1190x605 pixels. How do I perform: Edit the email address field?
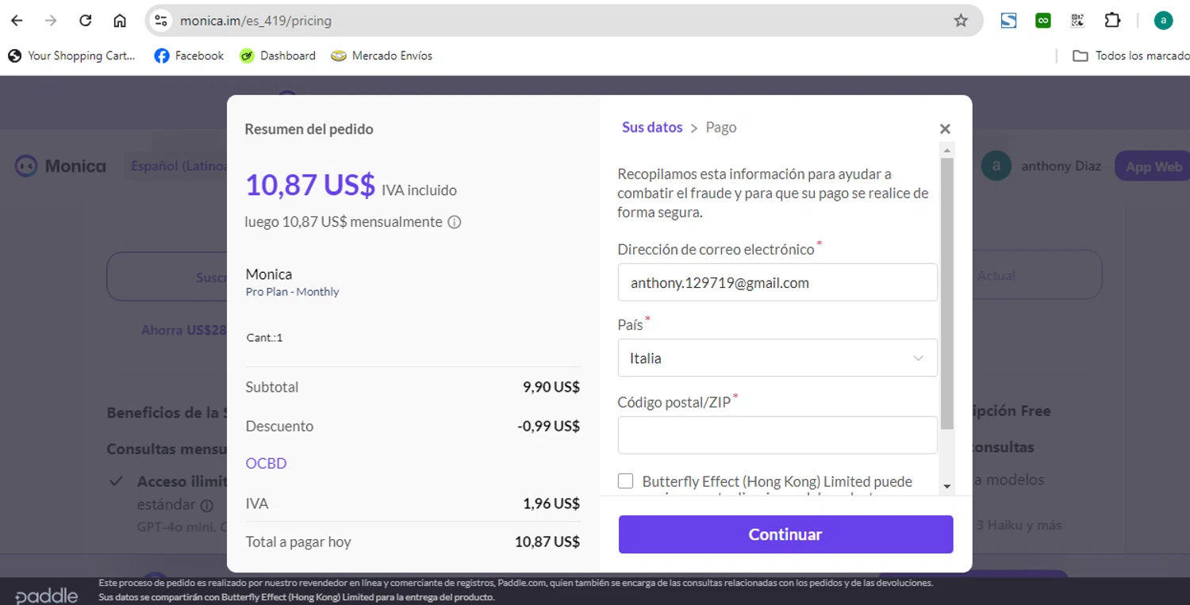pos(777,282)
